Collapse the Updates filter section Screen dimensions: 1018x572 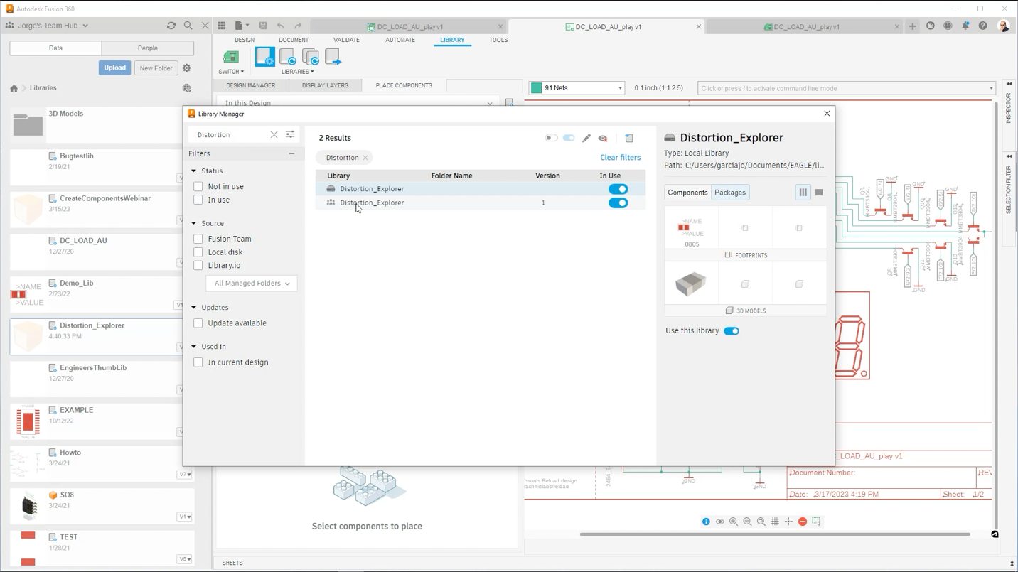pyautogui.click(x=193, y=307)
